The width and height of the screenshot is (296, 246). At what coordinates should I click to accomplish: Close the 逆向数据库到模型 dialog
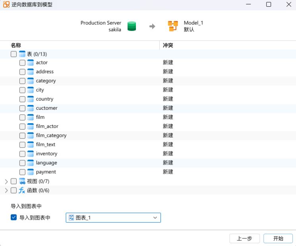[x=288, y=4]
